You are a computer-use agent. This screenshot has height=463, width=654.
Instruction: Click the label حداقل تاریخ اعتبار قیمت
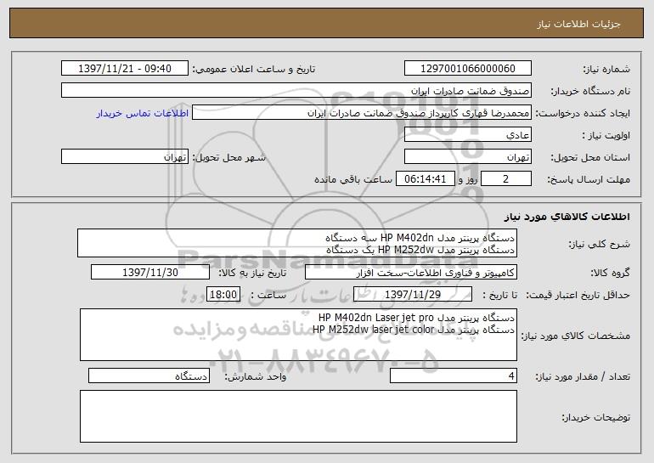(578, 295)
